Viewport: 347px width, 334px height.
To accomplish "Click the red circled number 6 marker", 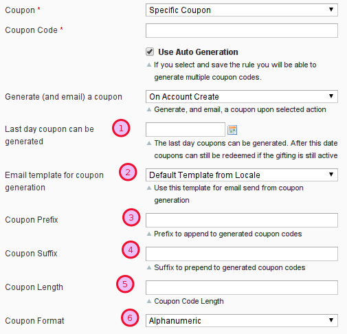I will (130, 318).
